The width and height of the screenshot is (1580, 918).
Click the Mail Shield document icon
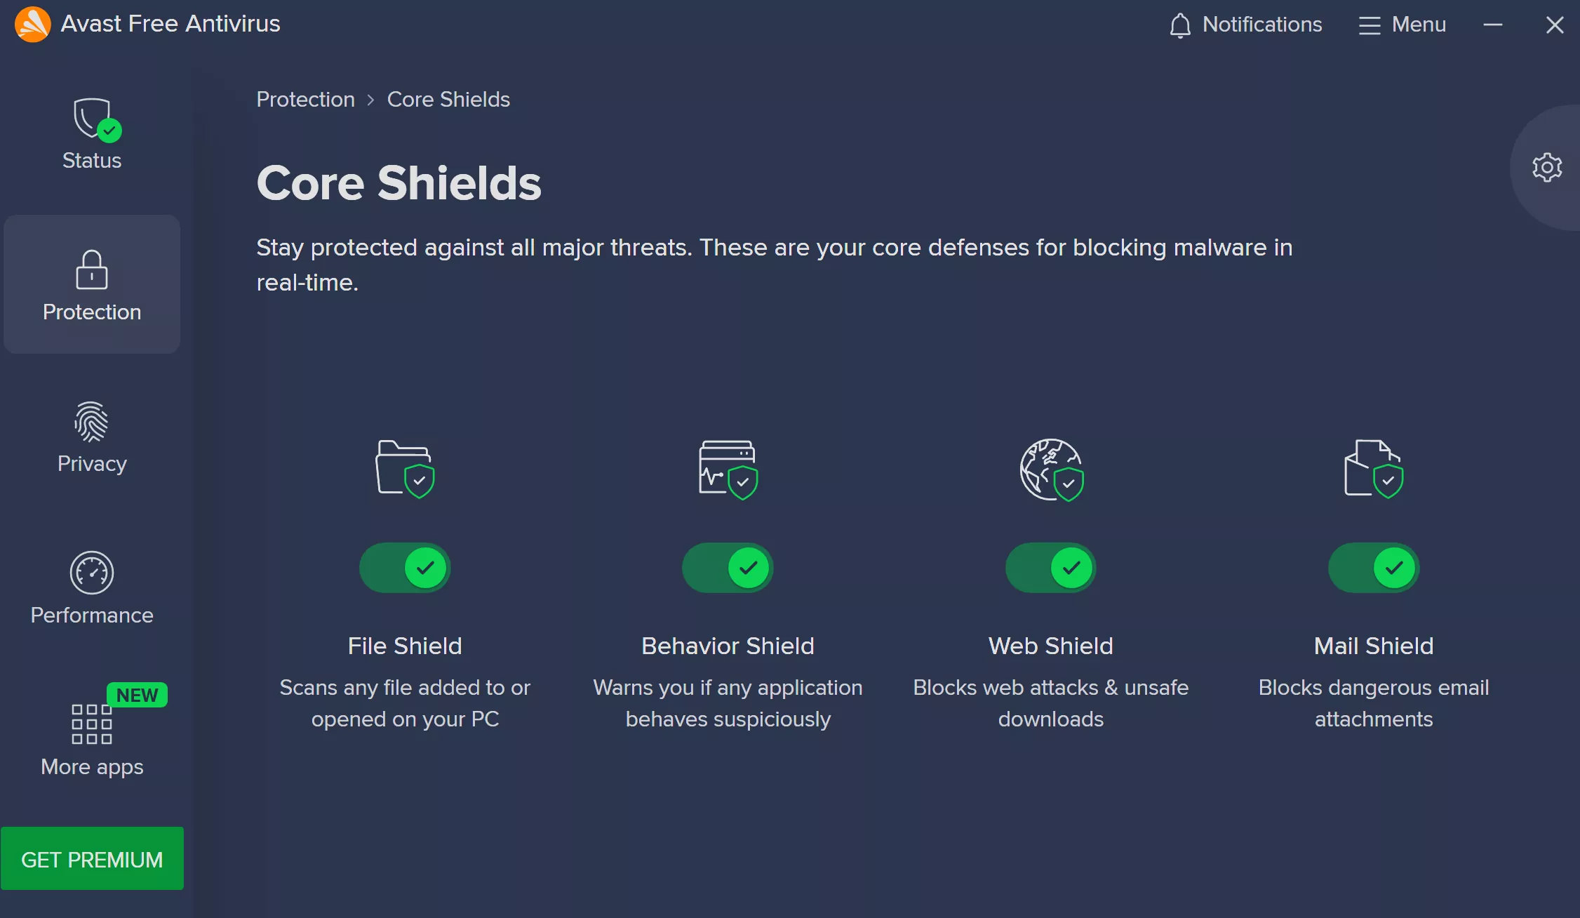tap(1373, 469)
